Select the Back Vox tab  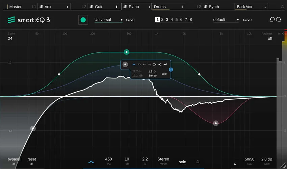pyautogui.click(x=251, y=7)
